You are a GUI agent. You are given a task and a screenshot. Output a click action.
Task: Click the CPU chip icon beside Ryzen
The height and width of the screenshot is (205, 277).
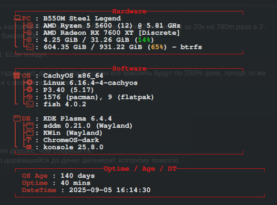(x=30, y=25)
